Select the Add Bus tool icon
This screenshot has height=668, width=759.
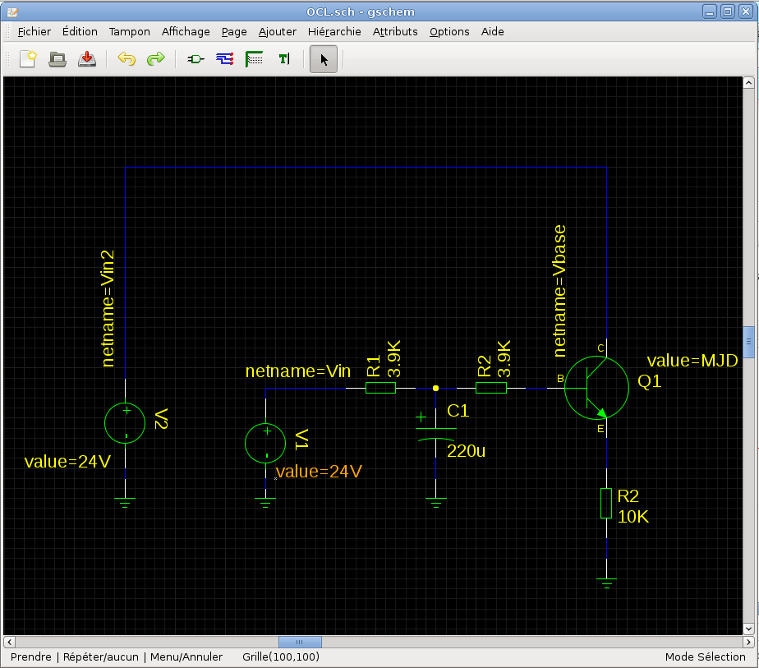pyautogui.click(x=255, y=59)
